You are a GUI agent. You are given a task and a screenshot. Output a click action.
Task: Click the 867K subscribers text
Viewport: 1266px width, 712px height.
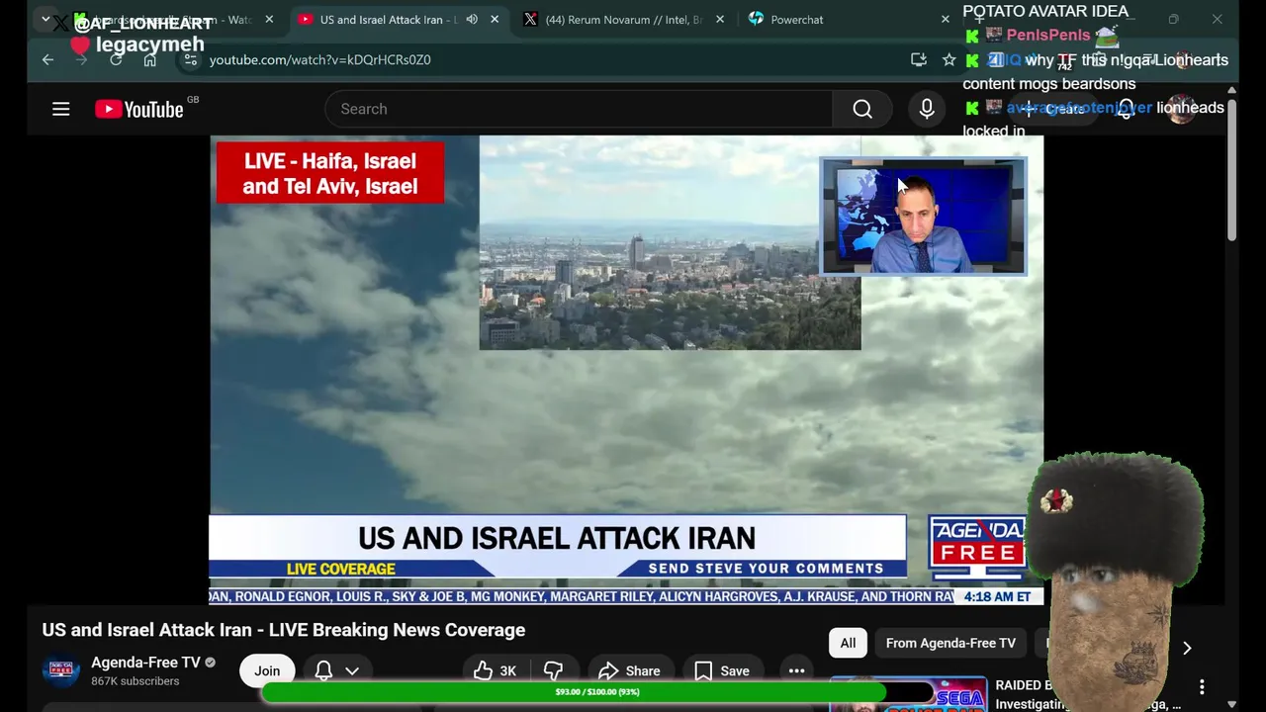[x=136, y=681]
